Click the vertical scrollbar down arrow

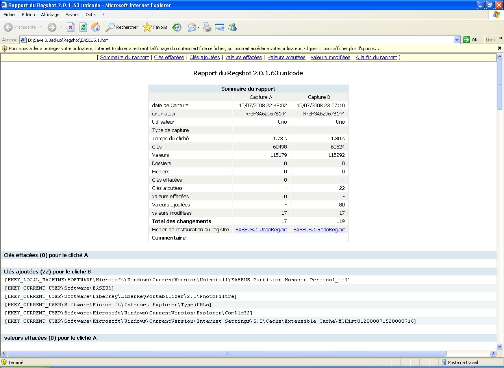coord(500,347)
